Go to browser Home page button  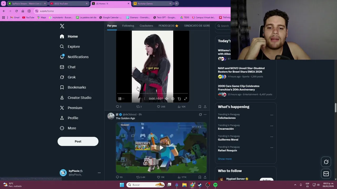[x=23, y=11]
